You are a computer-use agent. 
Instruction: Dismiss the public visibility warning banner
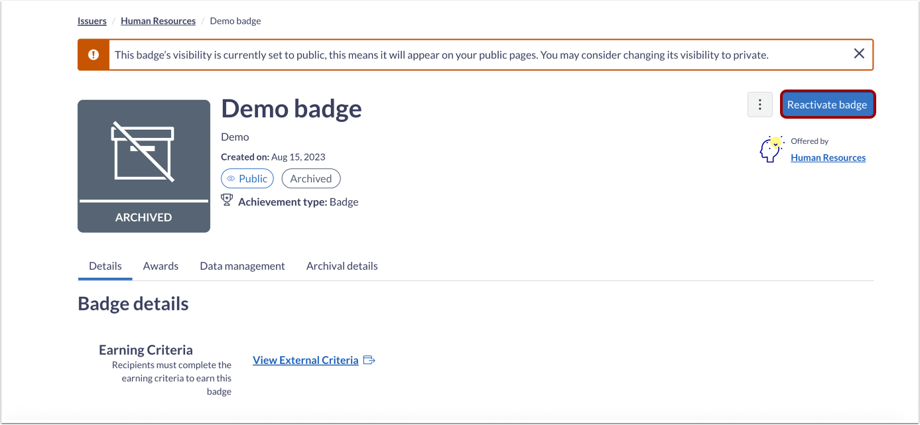pos(859,53)
